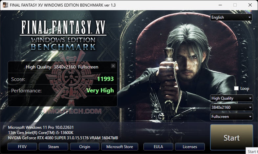Maximize the benchmark window
This screenshot has height=154, width=258.
235,5
